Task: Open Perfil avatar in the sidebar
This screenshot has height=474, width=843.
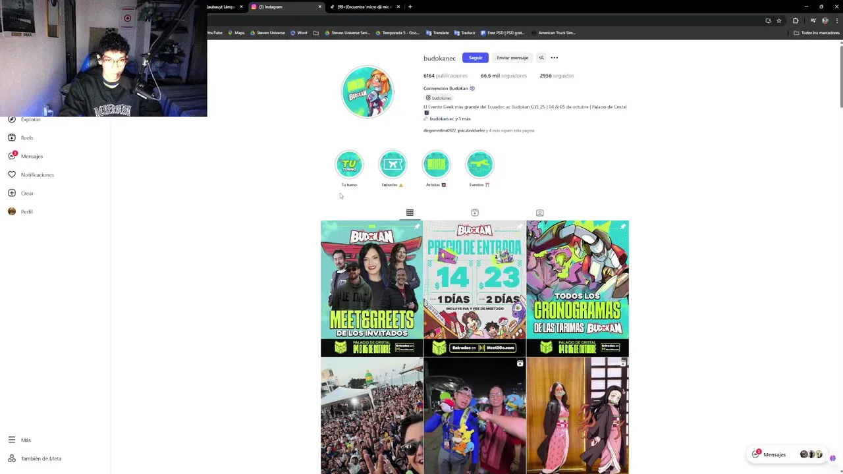Action: coord(12,211)
